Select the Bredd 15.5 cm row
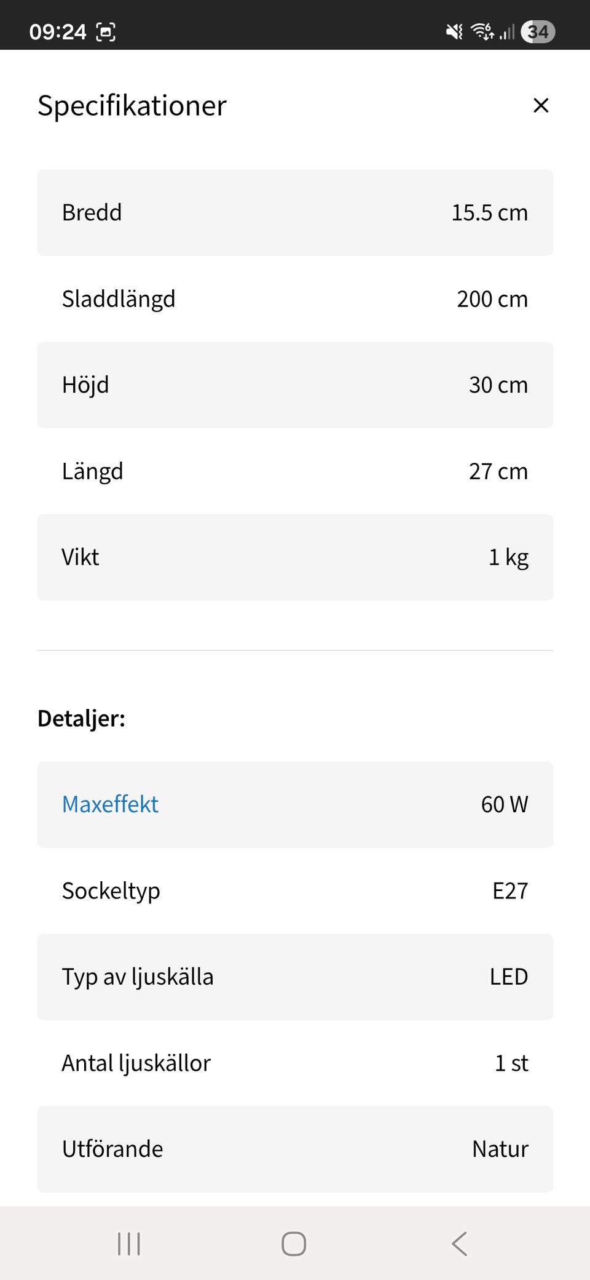 (295, 212)
